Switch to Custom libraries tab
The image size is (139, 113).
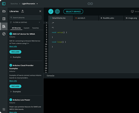27,28
